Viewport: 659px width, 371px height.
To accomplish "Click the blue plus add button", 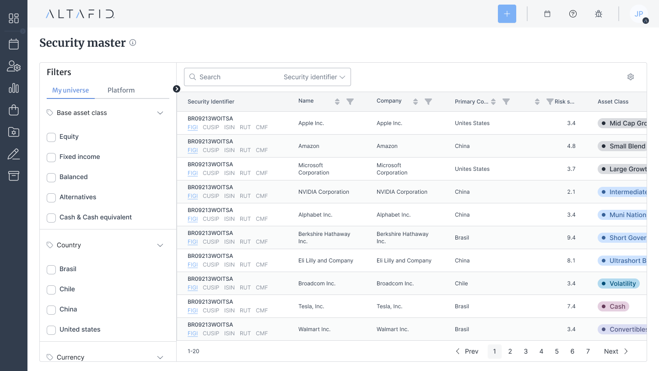I will [507, 14].
